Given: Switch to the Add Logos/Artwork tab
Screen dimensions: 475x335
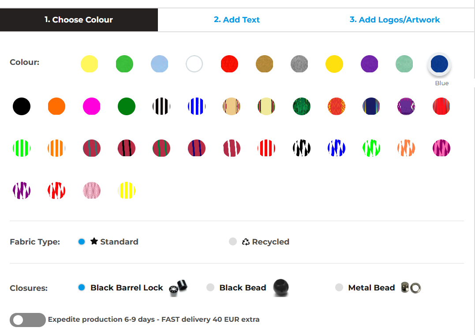Looking at the screenshot, I should (395, 20).
